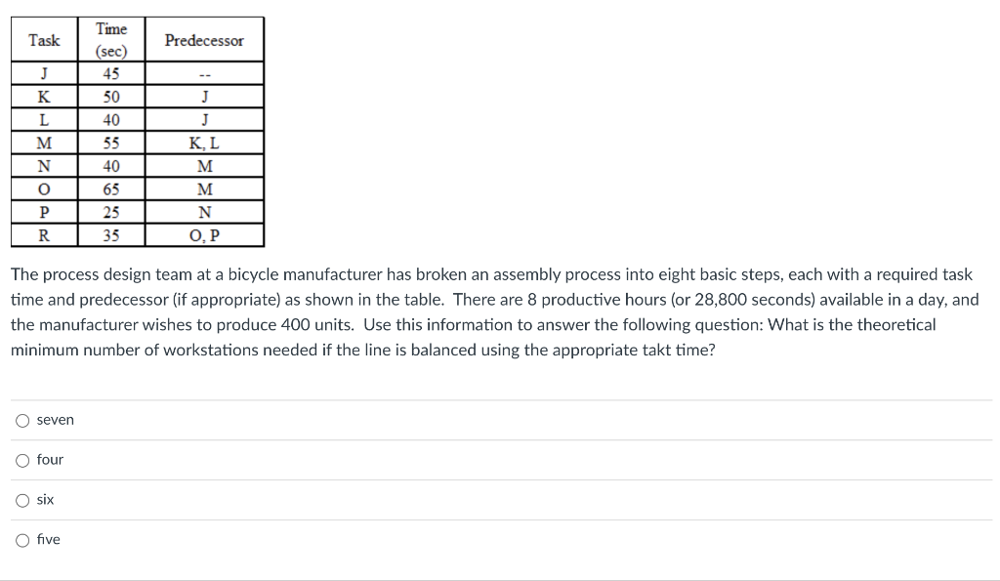Image resolution: width=1000 pixels, height=581 pixels.
Task: Click the Task column header
Action: [x=44, y=40]
